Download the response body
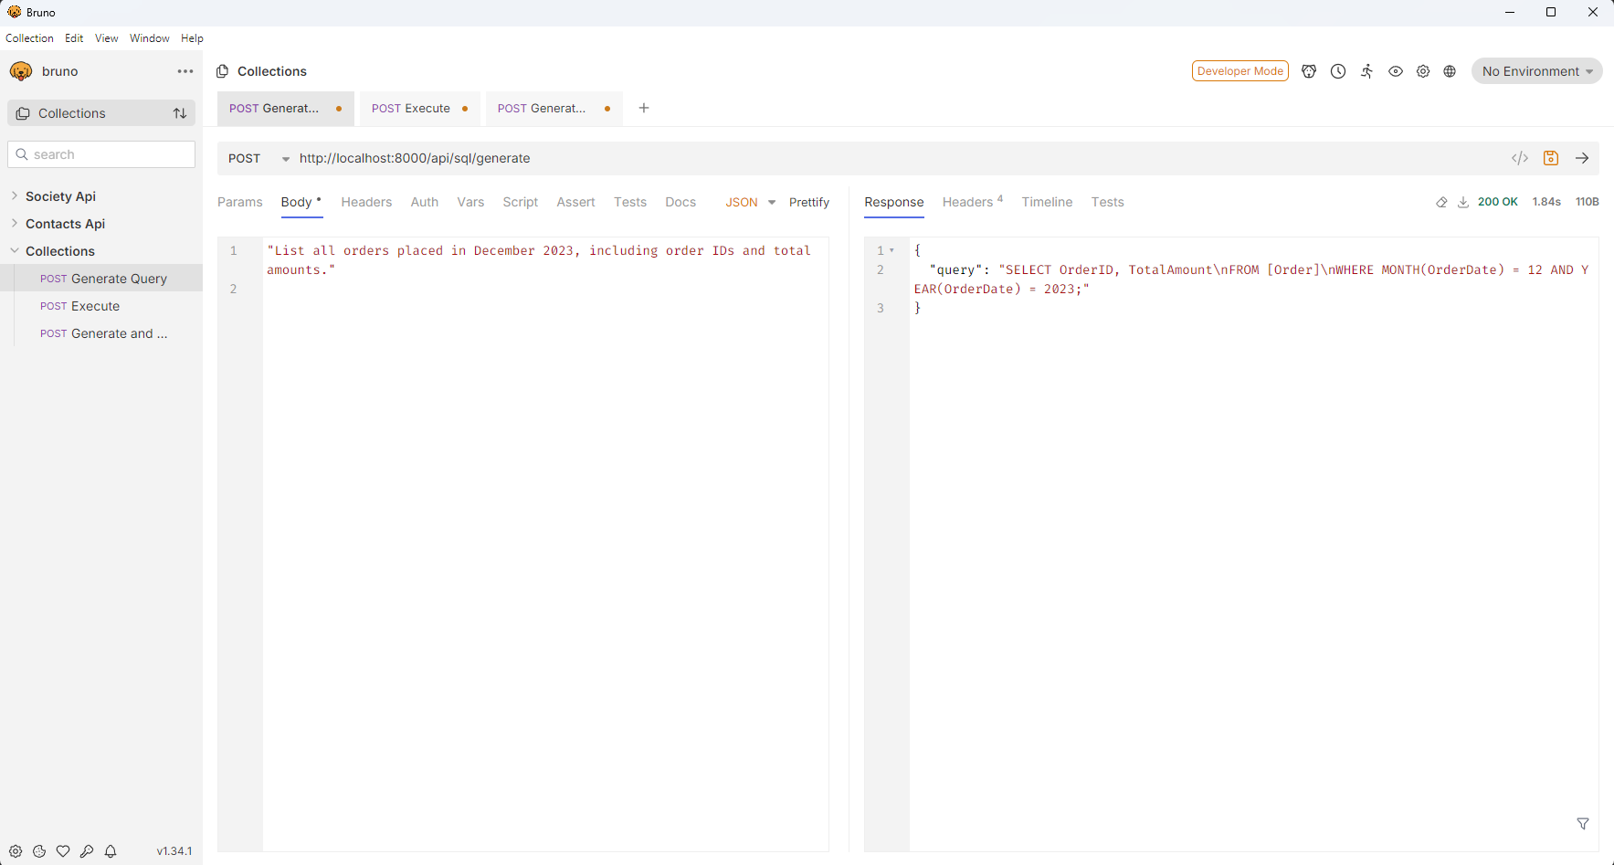Screen dimensions: 1614x865 (1463, 201)
